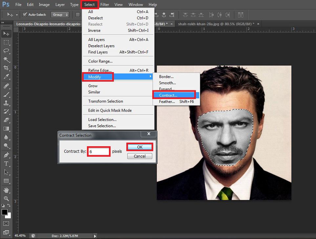Select the Crop tool
The image size is (316, 239).
[x=6, y=68]
